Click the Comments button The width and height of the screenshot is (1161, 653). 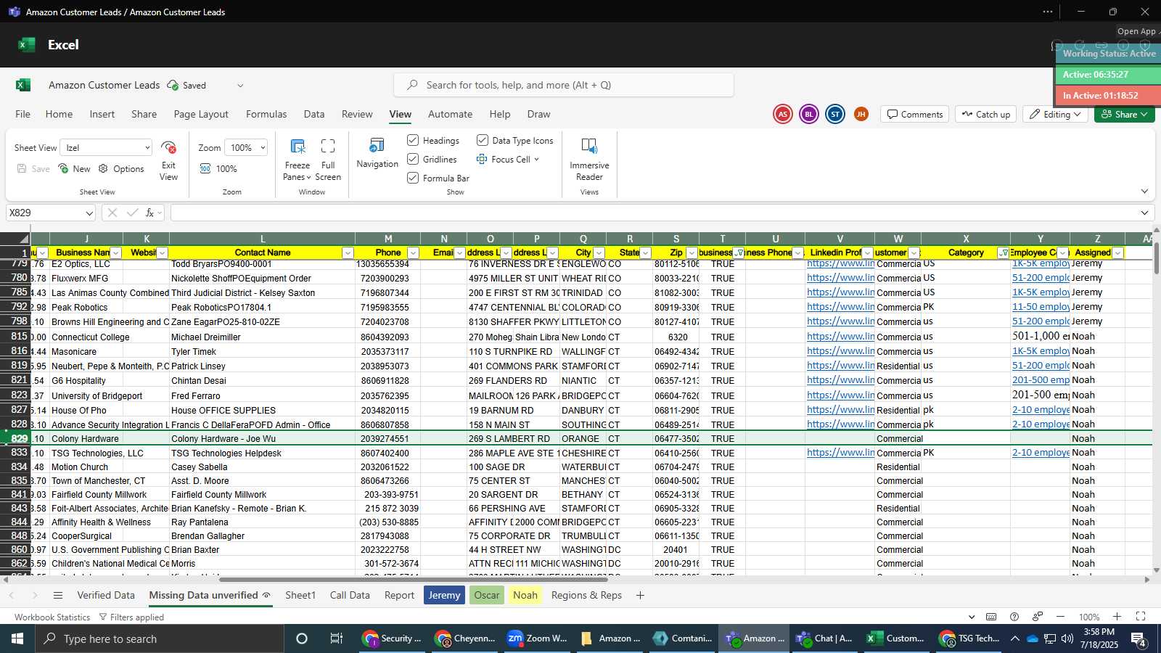pyautogui.click(x=915, y=114)
